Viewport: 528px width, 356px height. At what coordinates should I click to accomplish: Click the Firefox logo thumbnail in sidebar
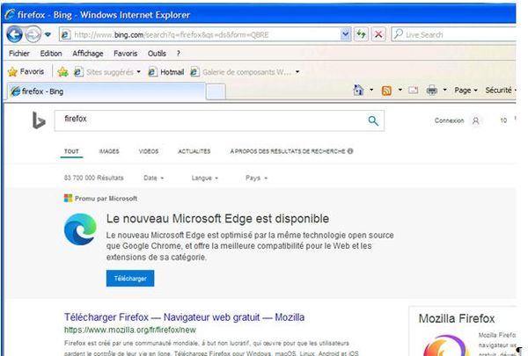[446, 346]
